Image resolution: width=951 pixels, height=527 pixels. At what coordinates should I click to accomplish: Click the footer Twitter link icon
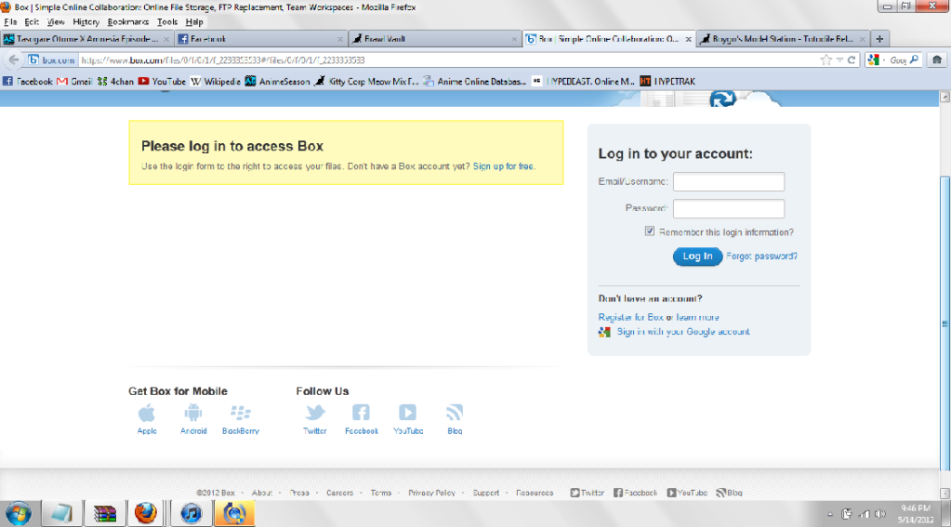[575, 493]
